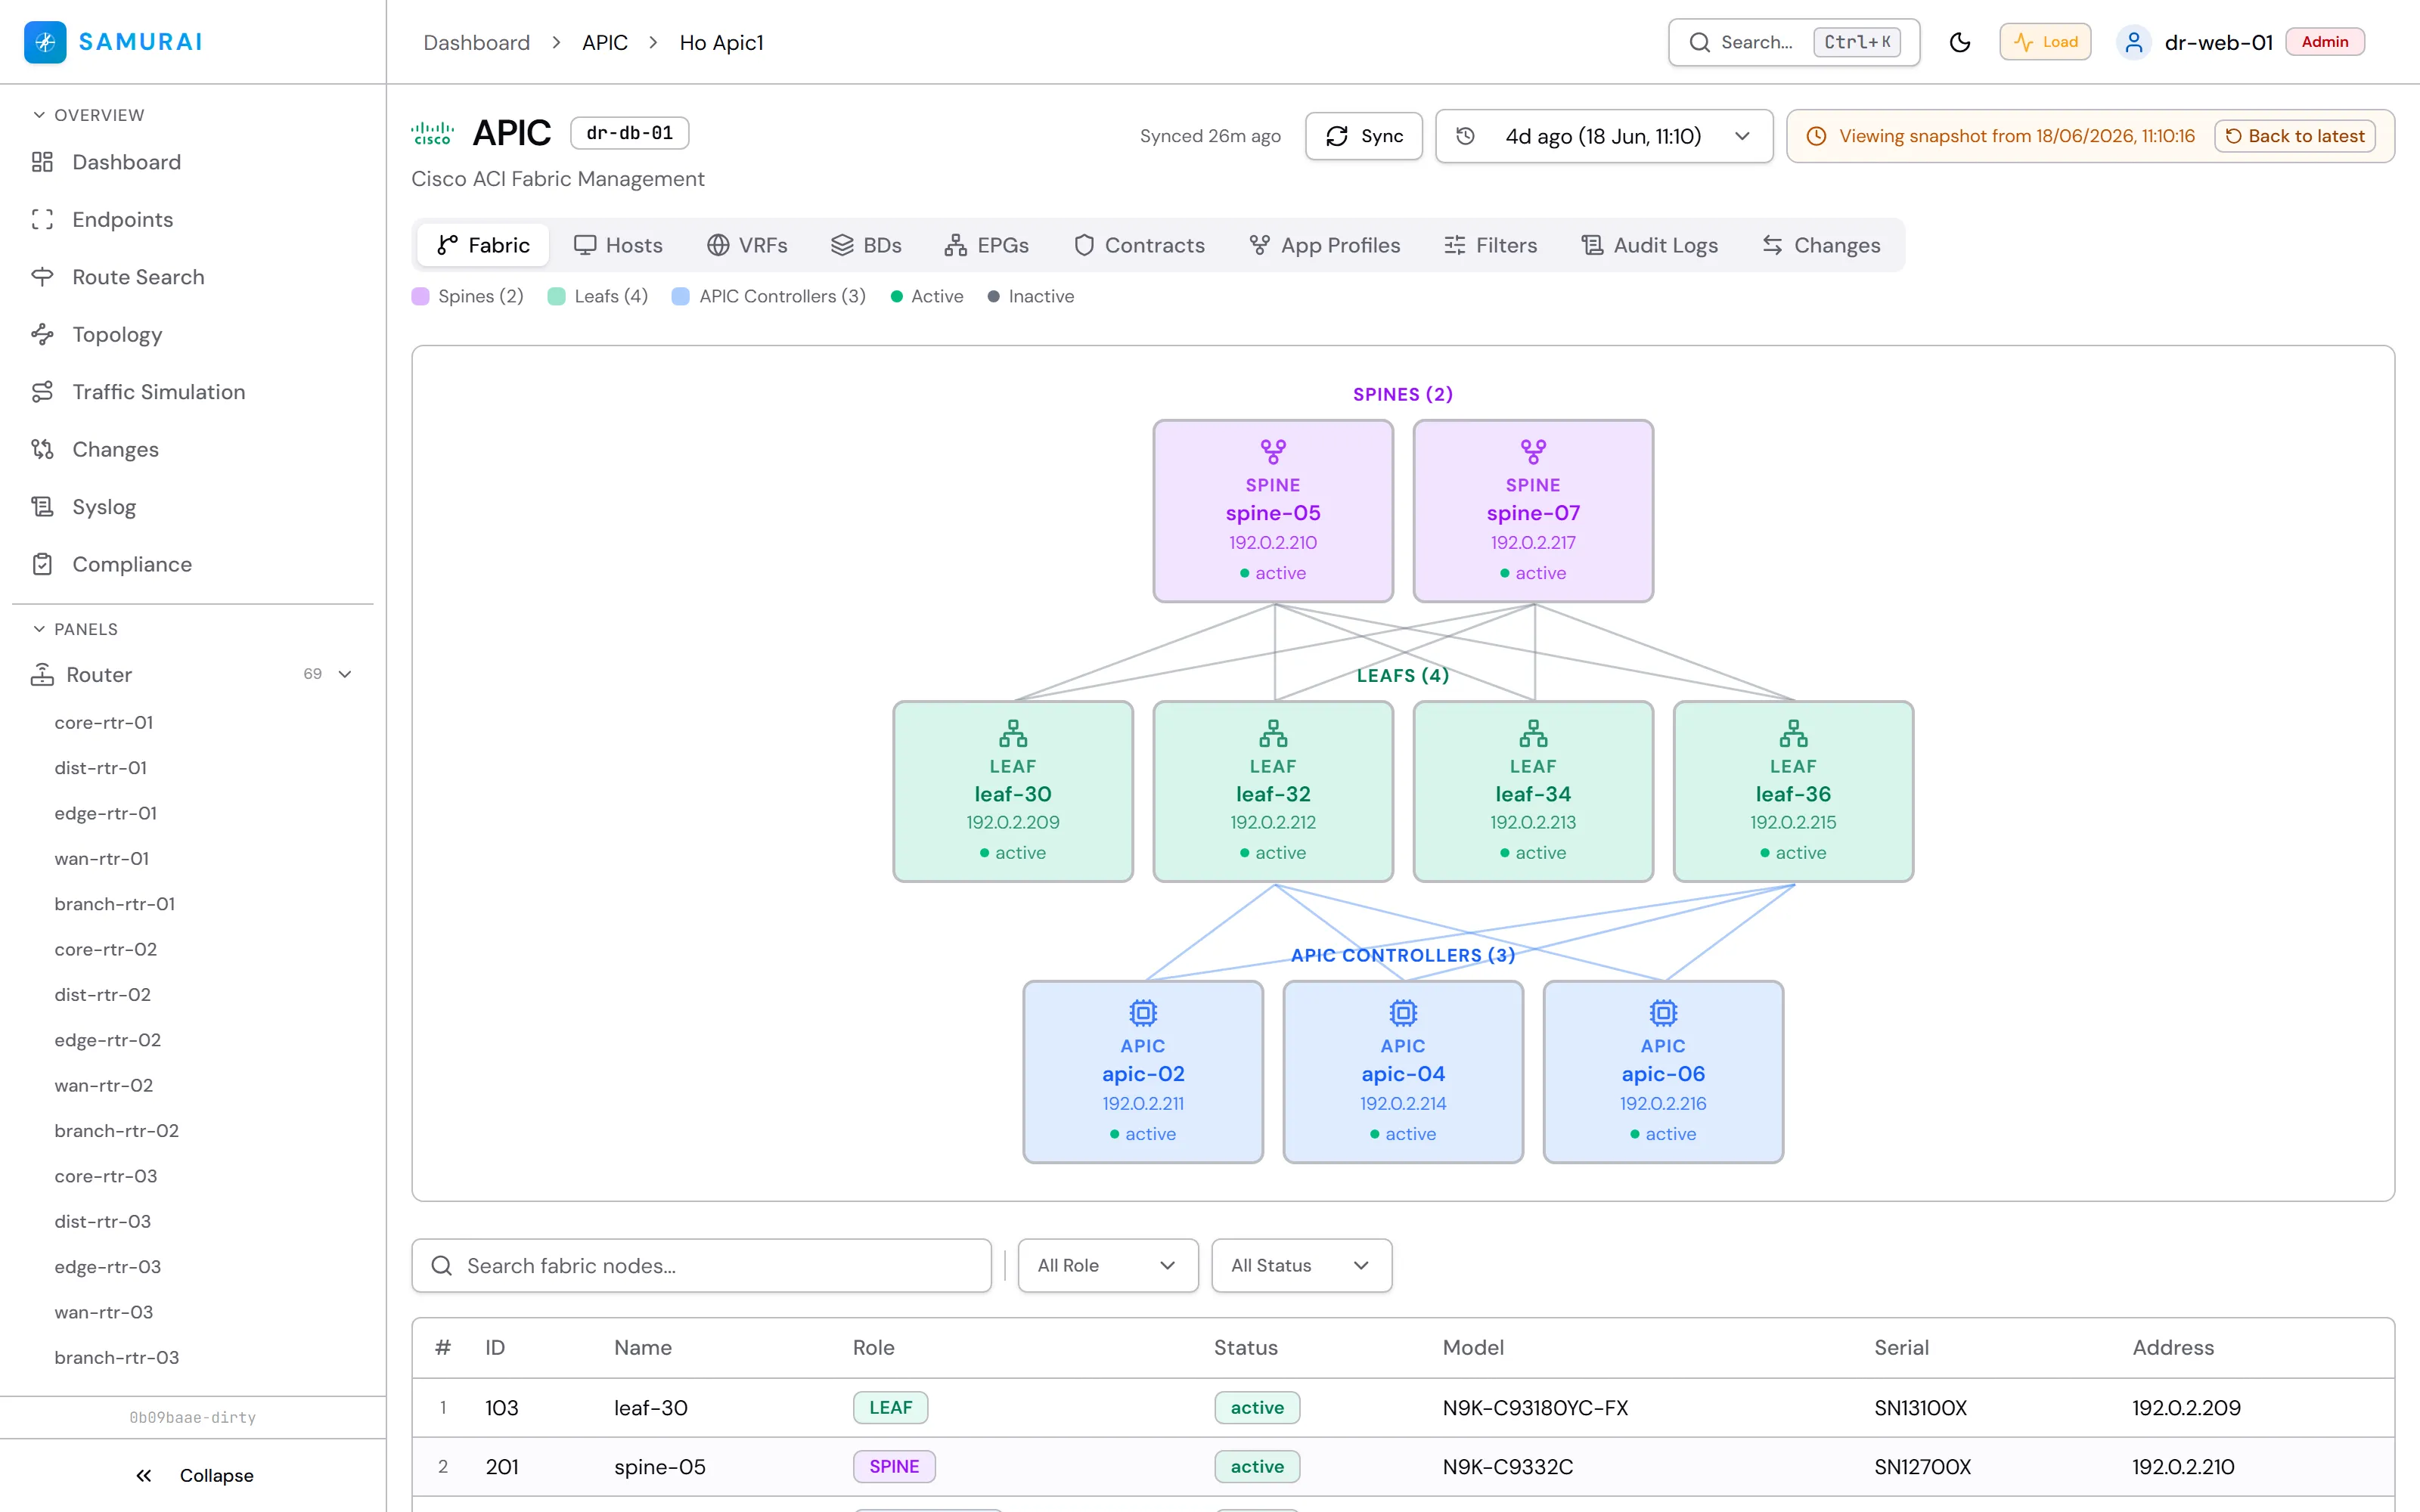This screenshot has width=2420, height=1512.
Task: Click the Leafs legend green swatch
Action: pos(557,296)
